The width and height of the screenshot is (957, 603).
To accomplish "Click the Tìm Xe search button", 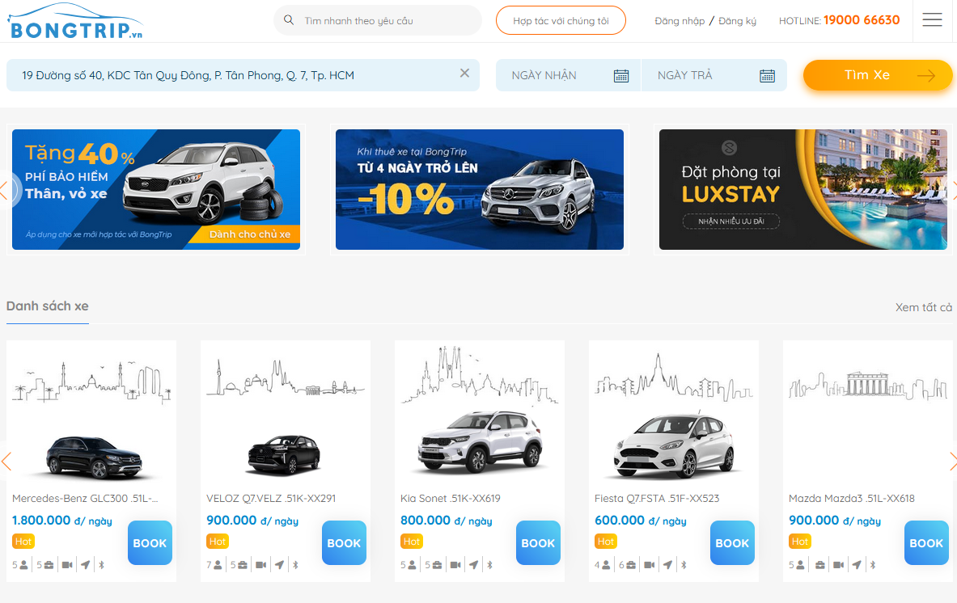I will [877, 75].
